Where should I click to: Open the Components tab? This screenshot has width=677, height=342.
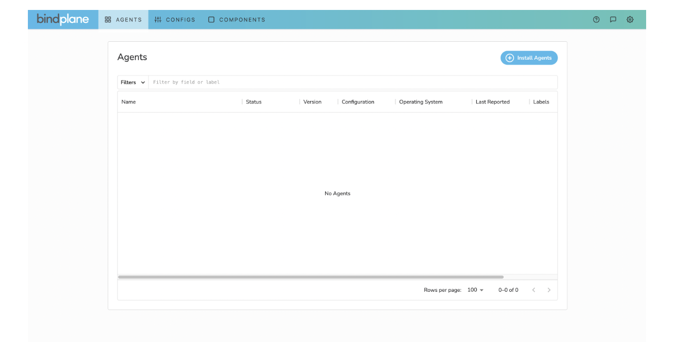pos(236,20)
